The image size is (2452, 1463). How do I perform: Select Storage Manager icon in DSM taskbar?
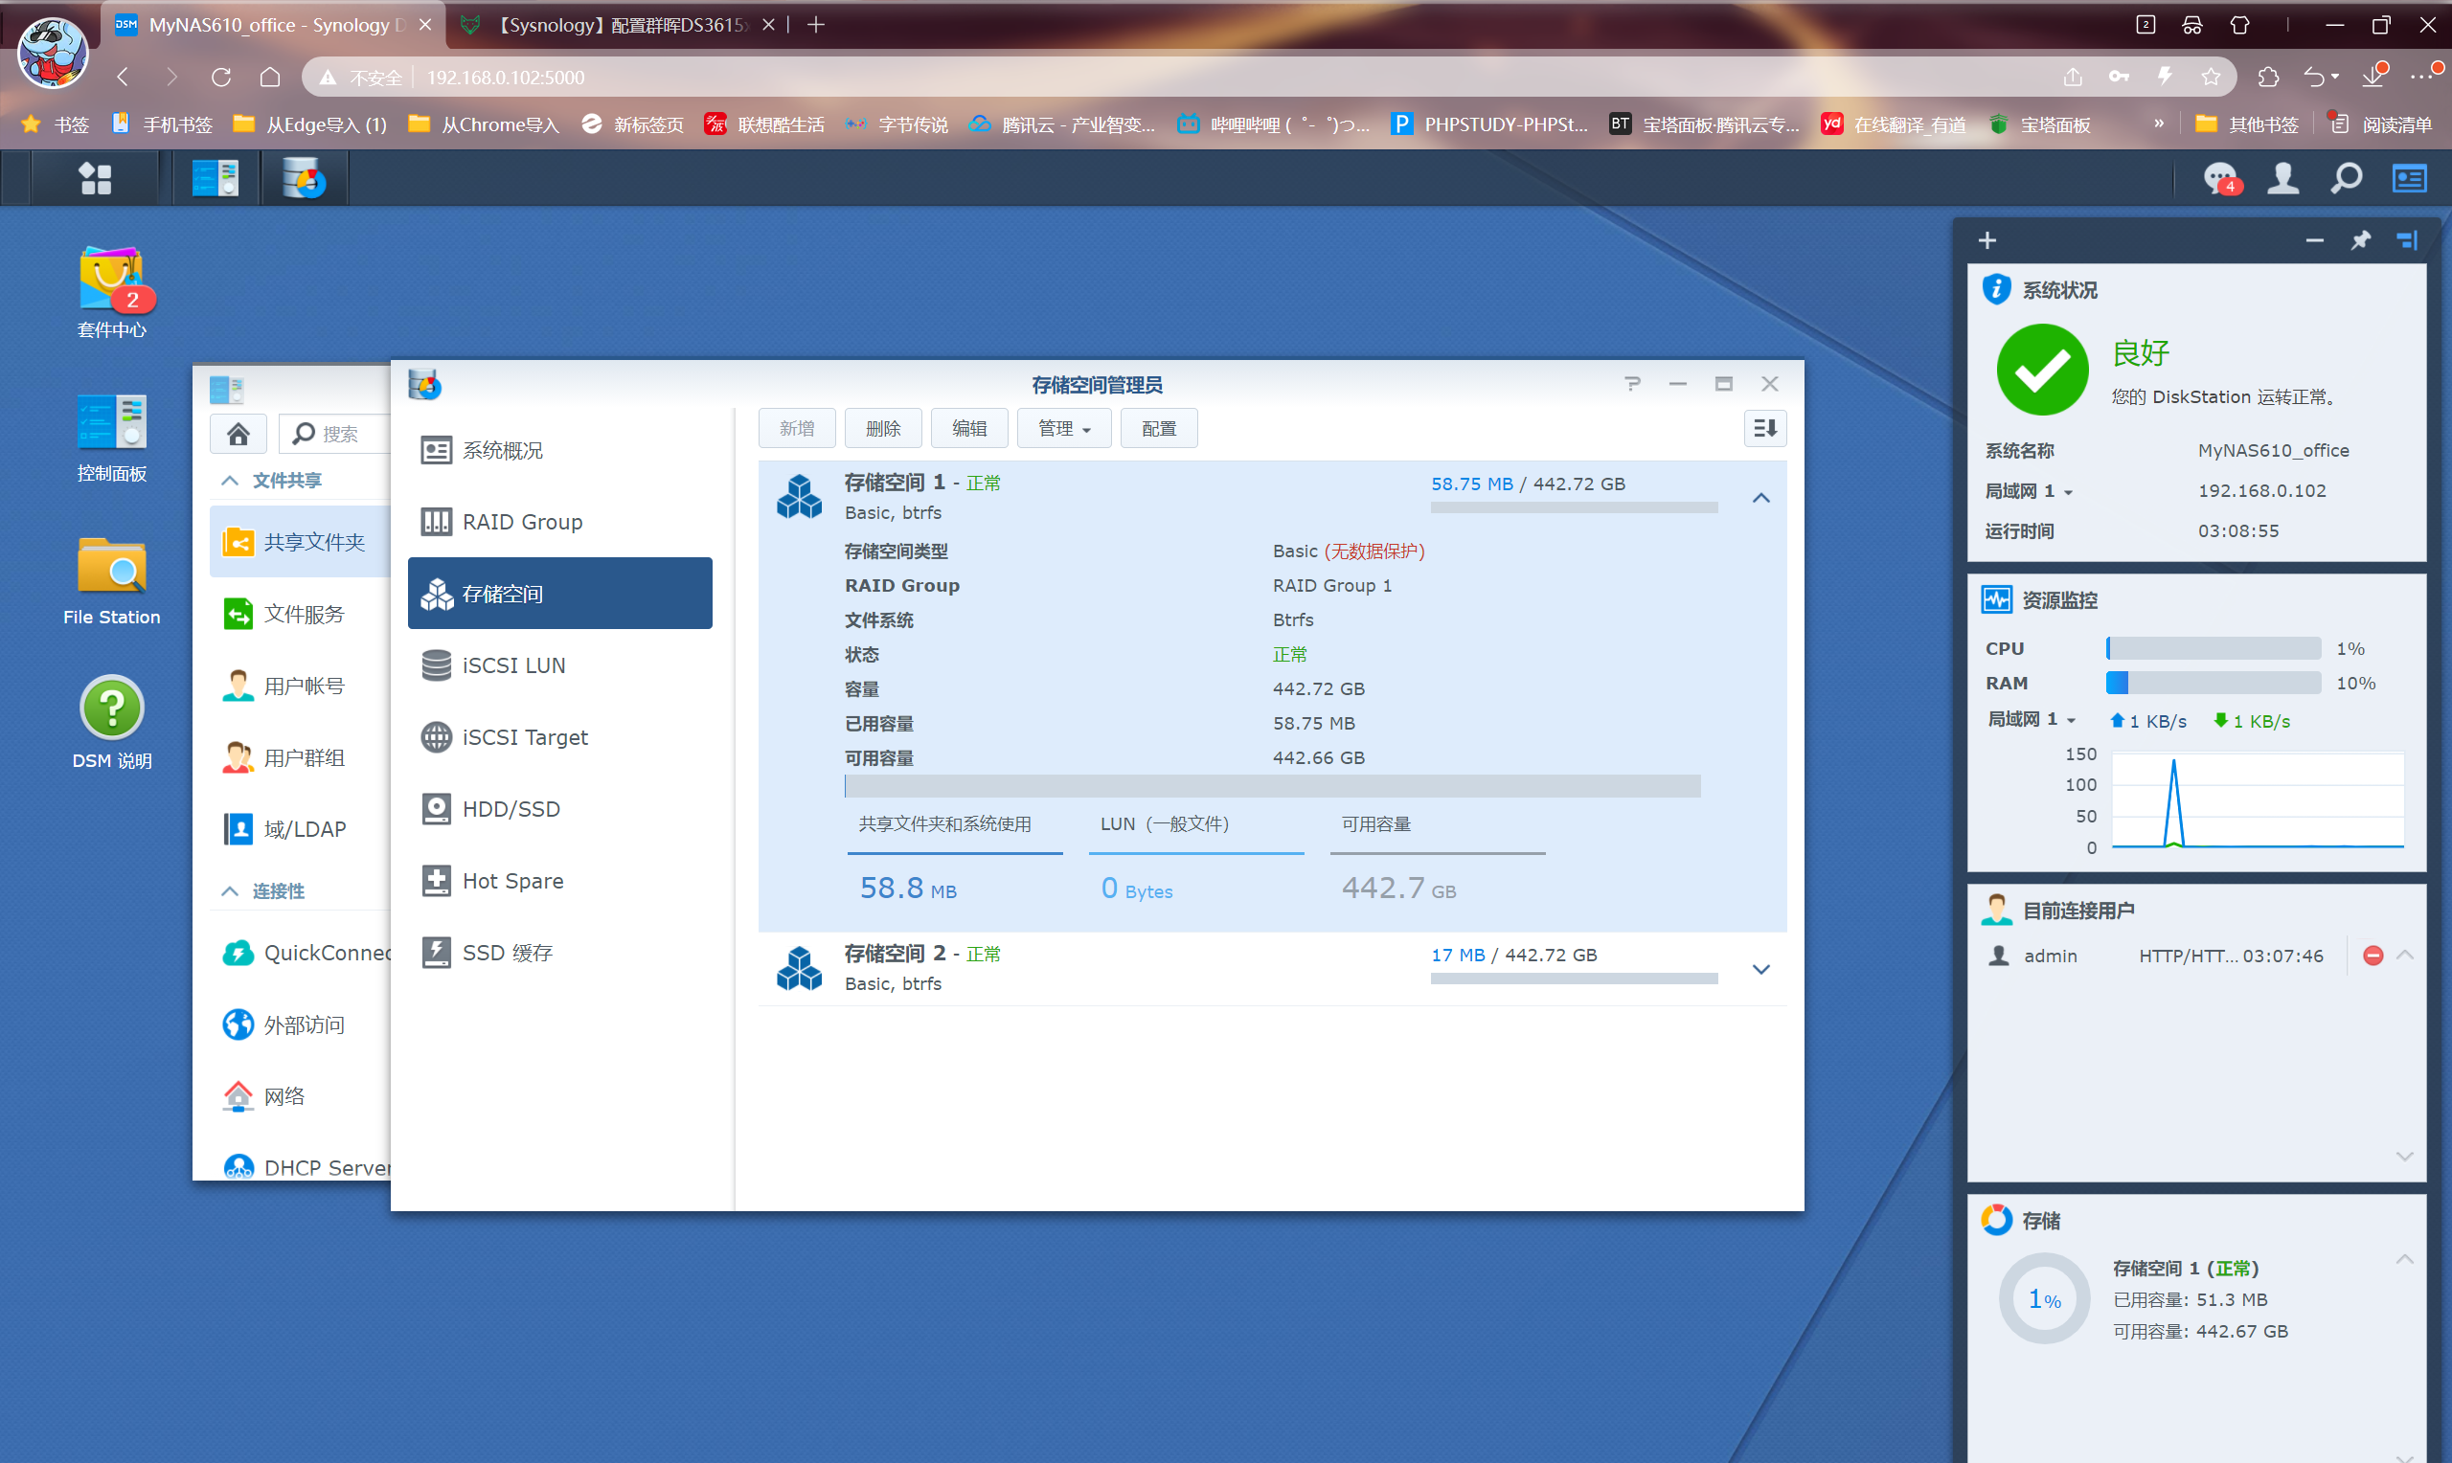click(x=305, y=178)
